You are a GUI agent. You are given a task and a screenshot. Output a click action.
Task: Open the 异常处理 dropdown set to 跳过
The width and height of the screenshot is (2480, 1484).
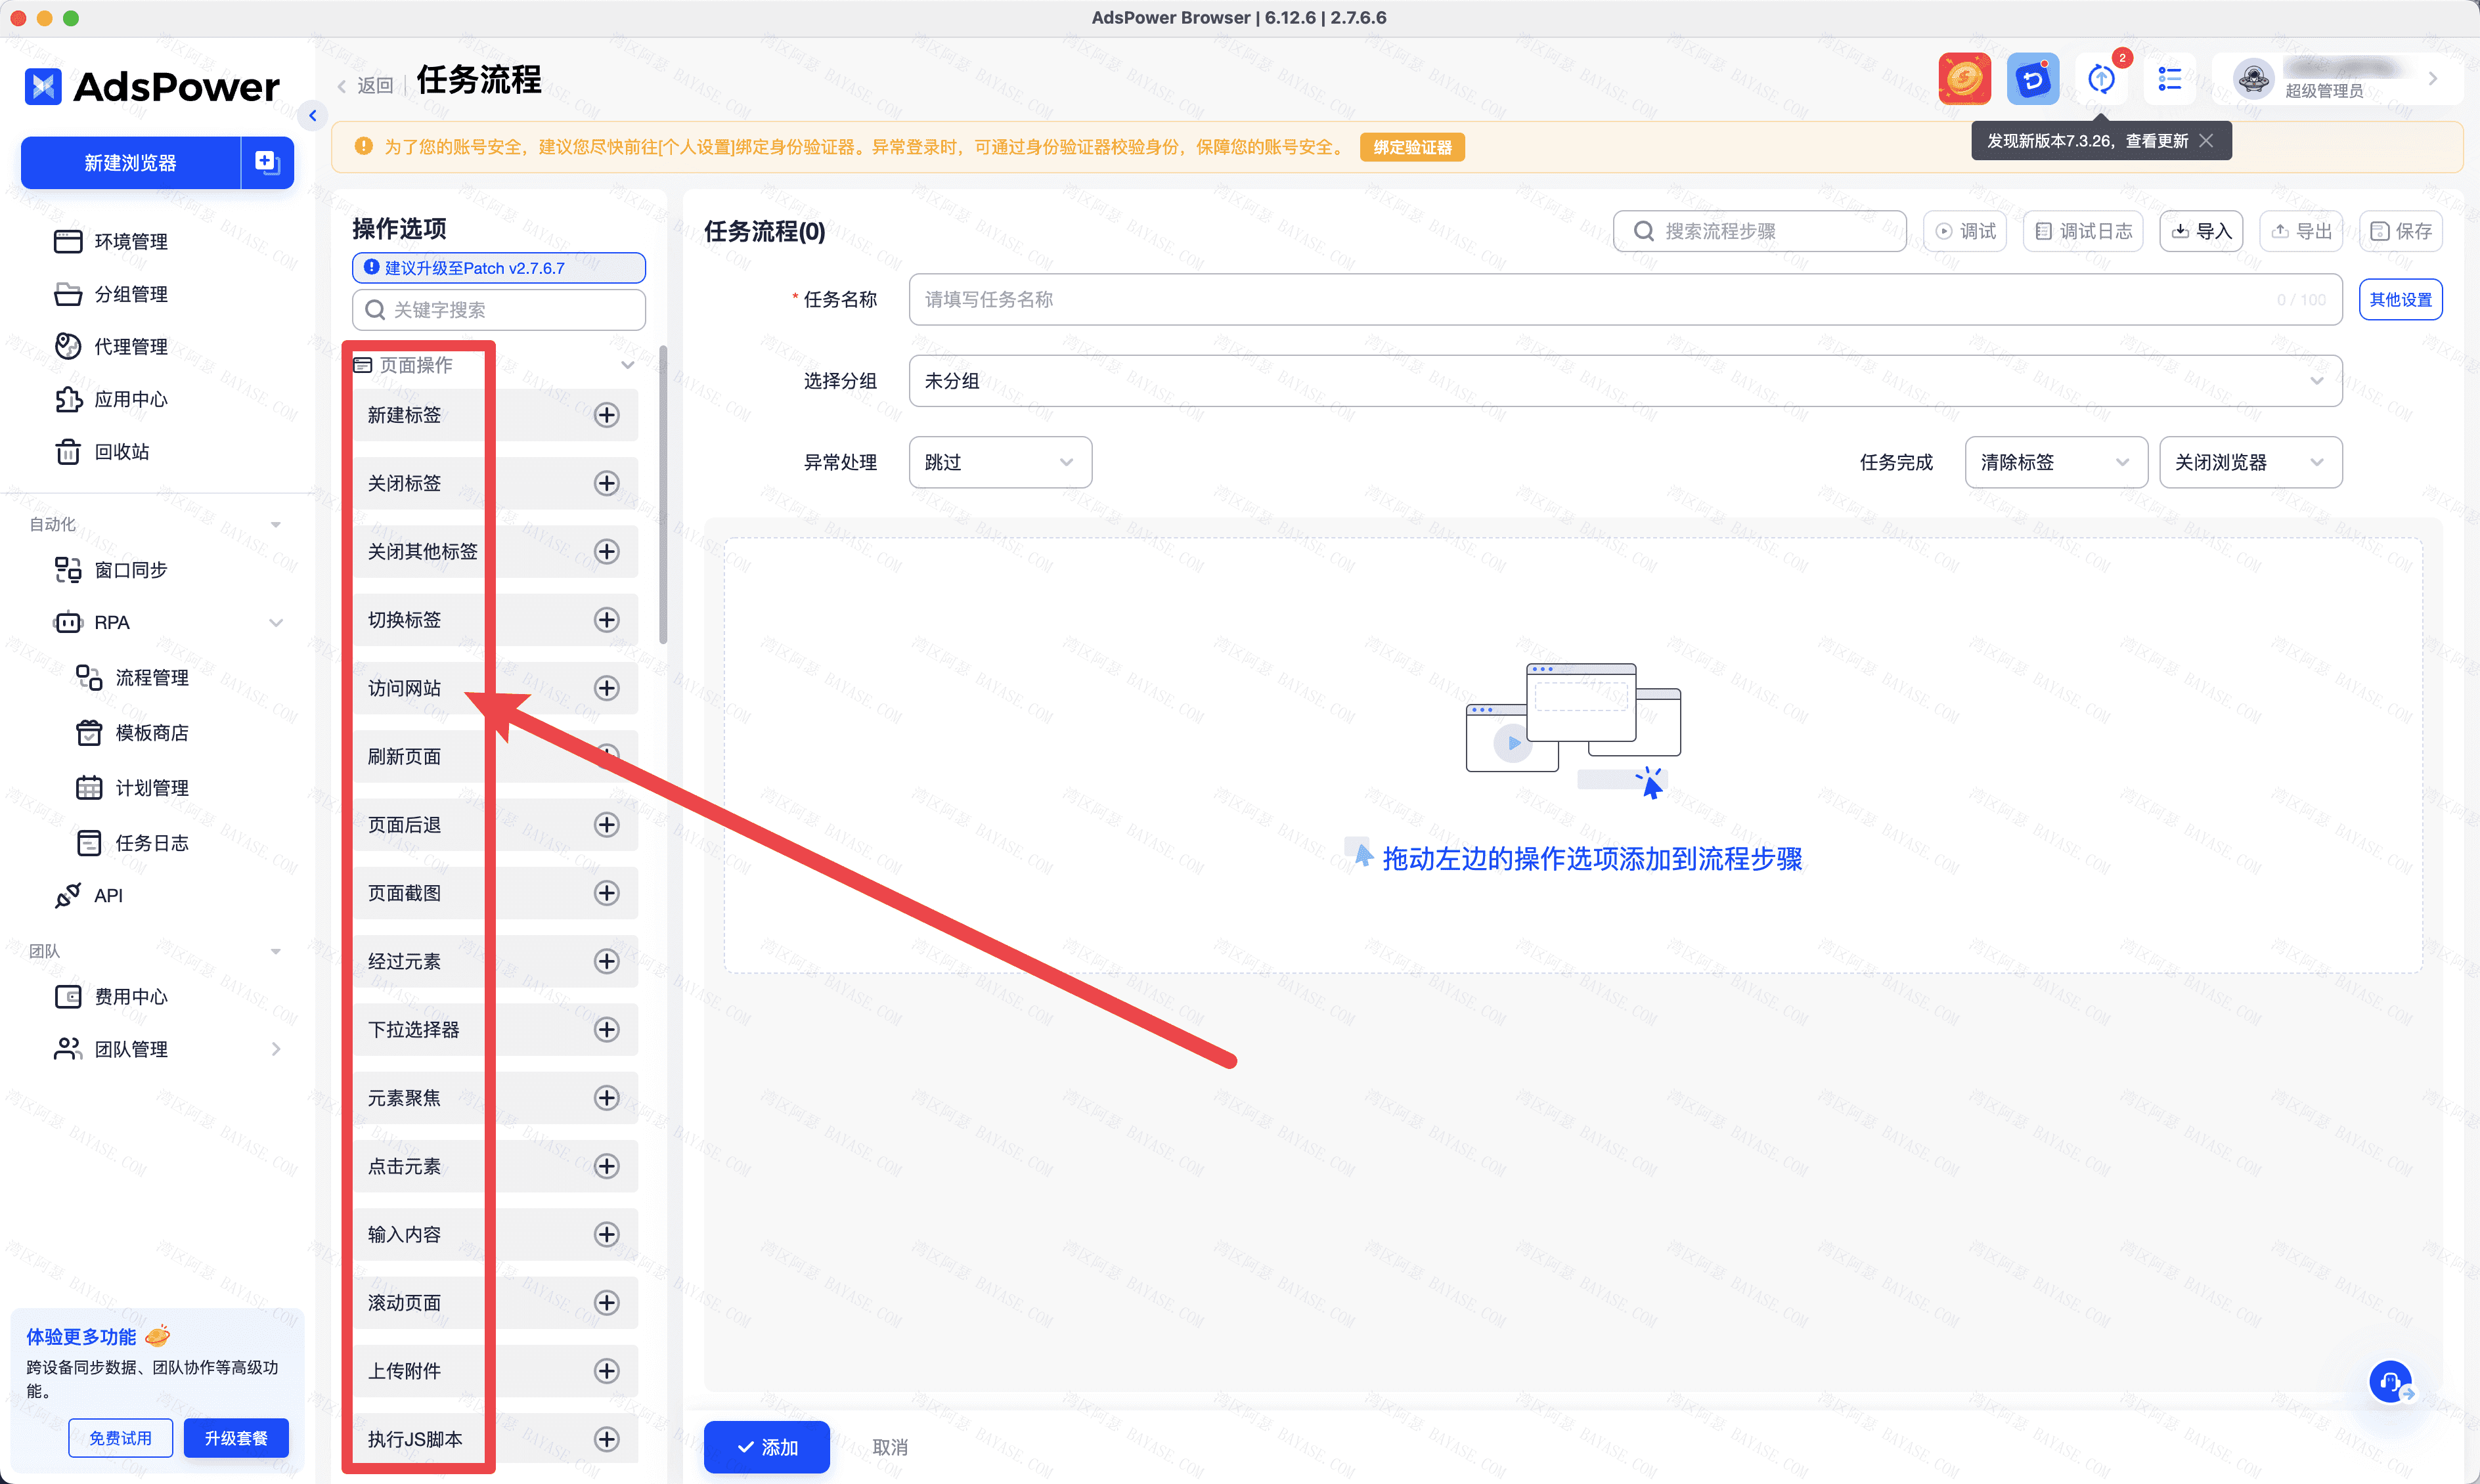pyautogui.click(x=1000, y=462)
